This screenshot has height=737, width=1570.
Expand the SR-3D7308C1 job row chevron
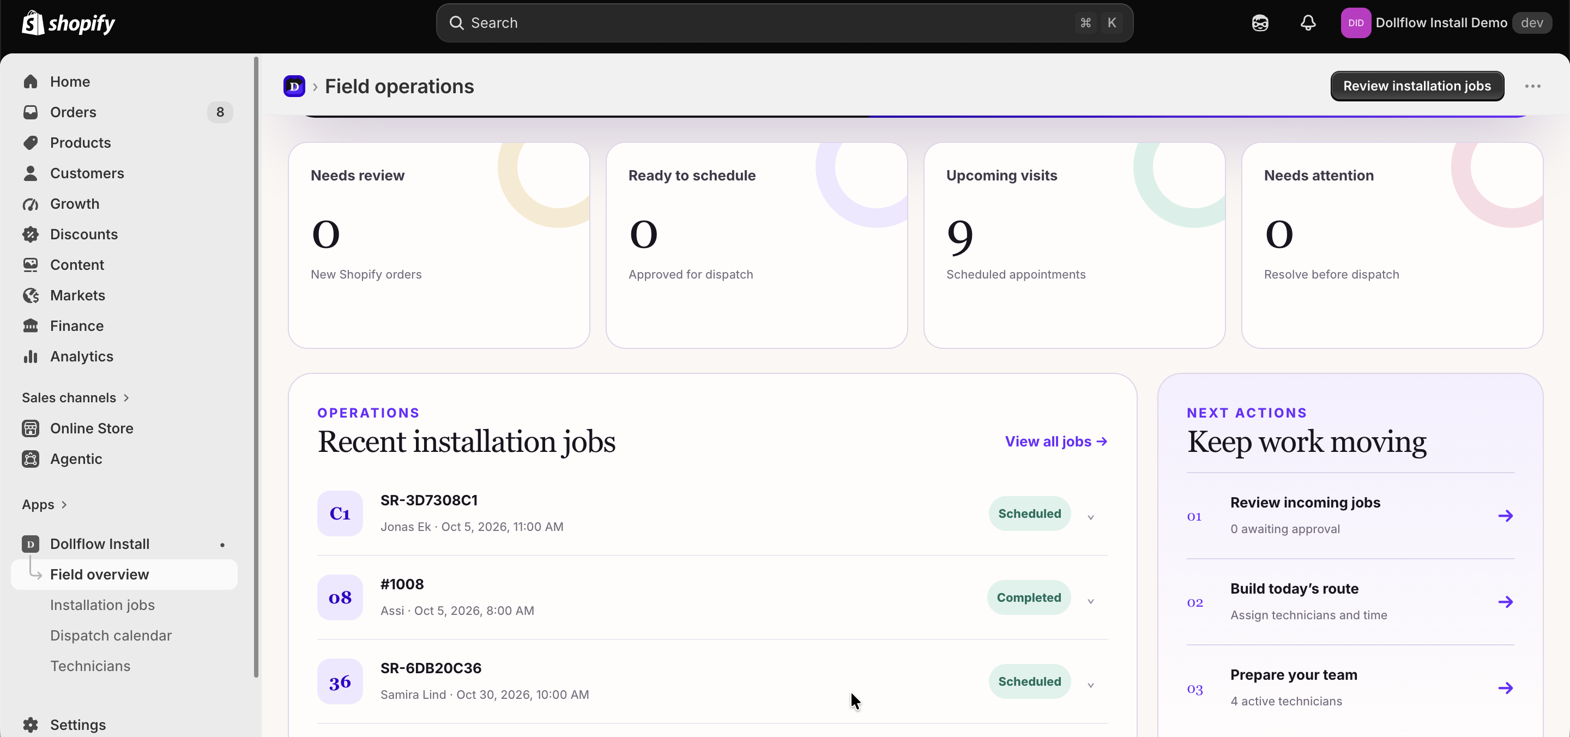click(1091, 517)
